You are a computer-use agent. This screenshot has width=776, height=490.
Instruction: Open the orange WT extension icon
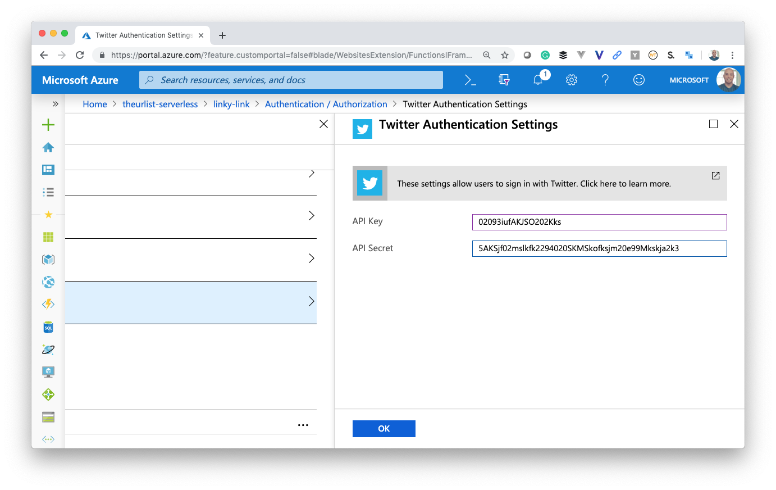coord(653,55)
